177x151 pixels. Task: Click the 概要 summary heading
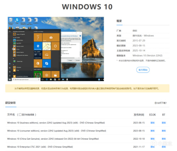(x=119, y=21)
